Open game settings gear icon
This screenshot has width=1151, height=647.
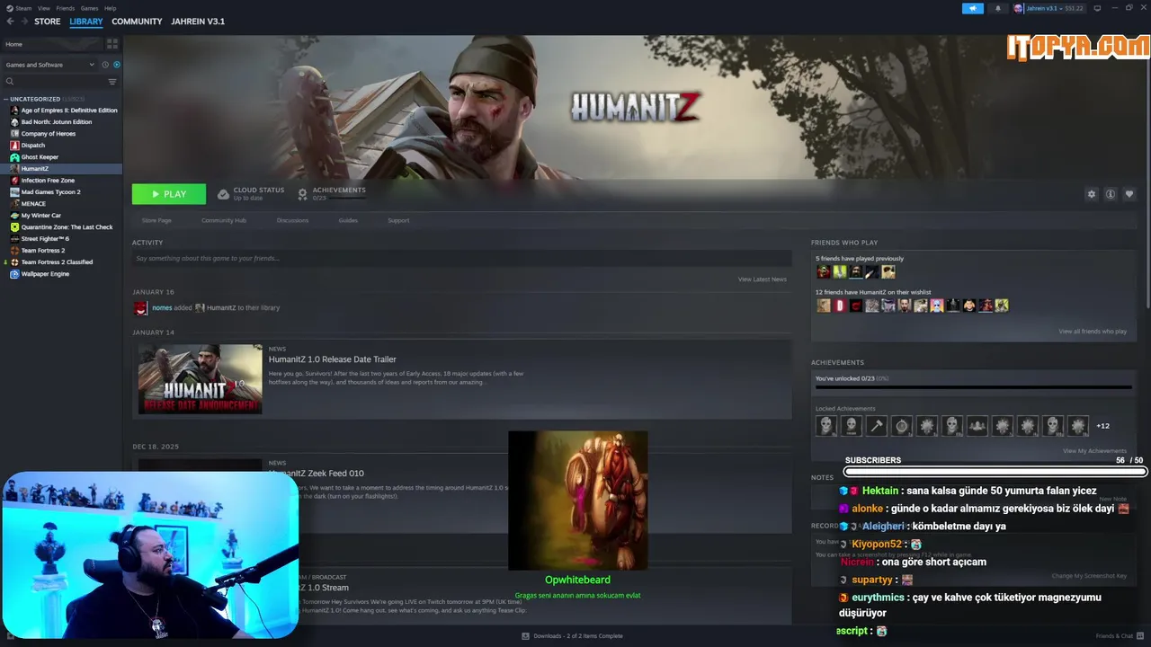coord(1092,194)
